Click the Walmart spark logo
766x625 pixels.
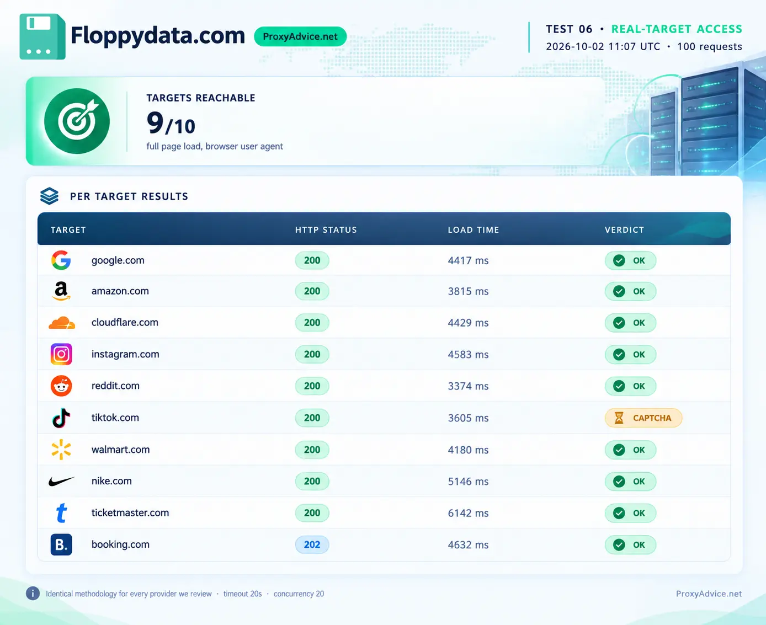pyautogui.click(x=61, y=450)
